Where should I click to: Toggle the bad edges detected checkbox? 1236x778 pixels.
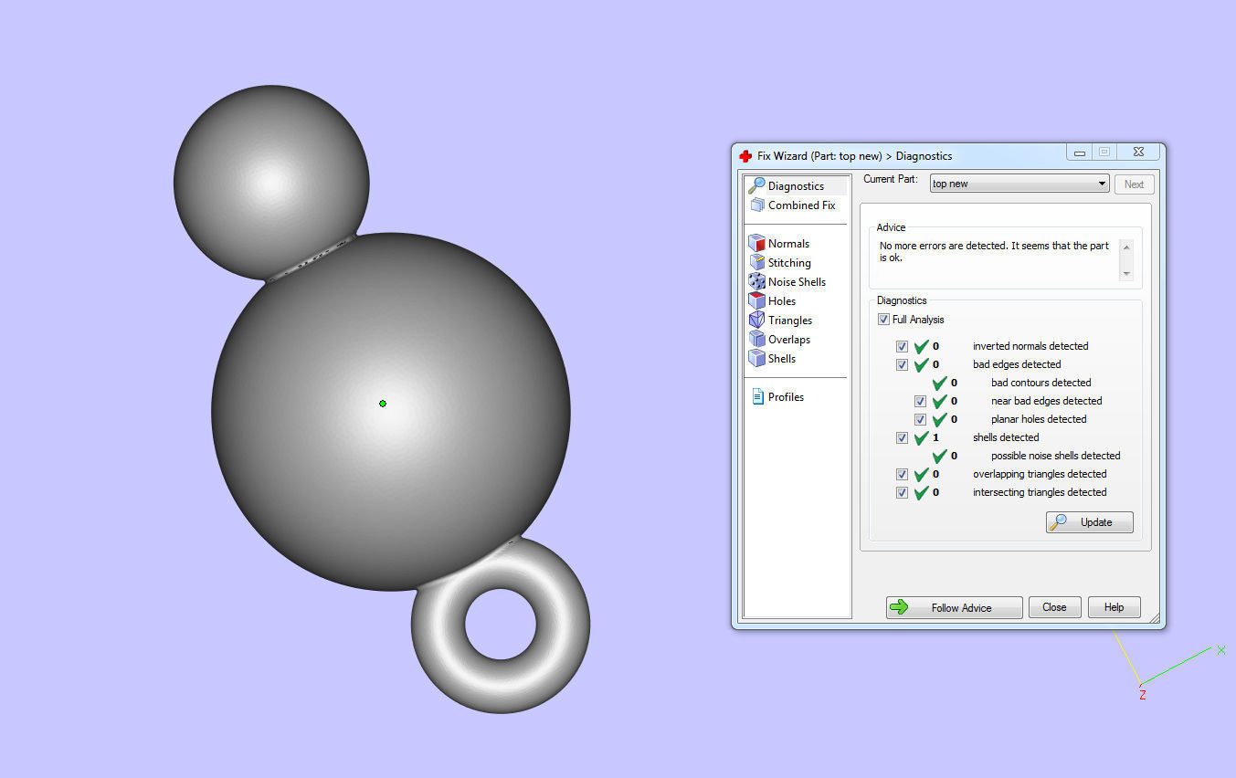[902, 364]
